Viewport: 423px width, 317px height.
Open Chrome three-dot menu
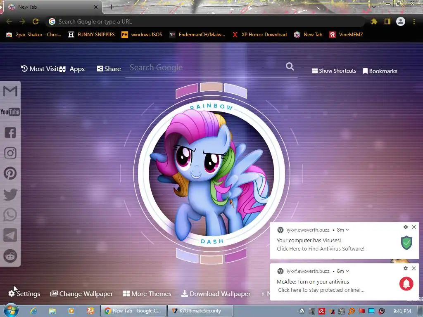414,21
